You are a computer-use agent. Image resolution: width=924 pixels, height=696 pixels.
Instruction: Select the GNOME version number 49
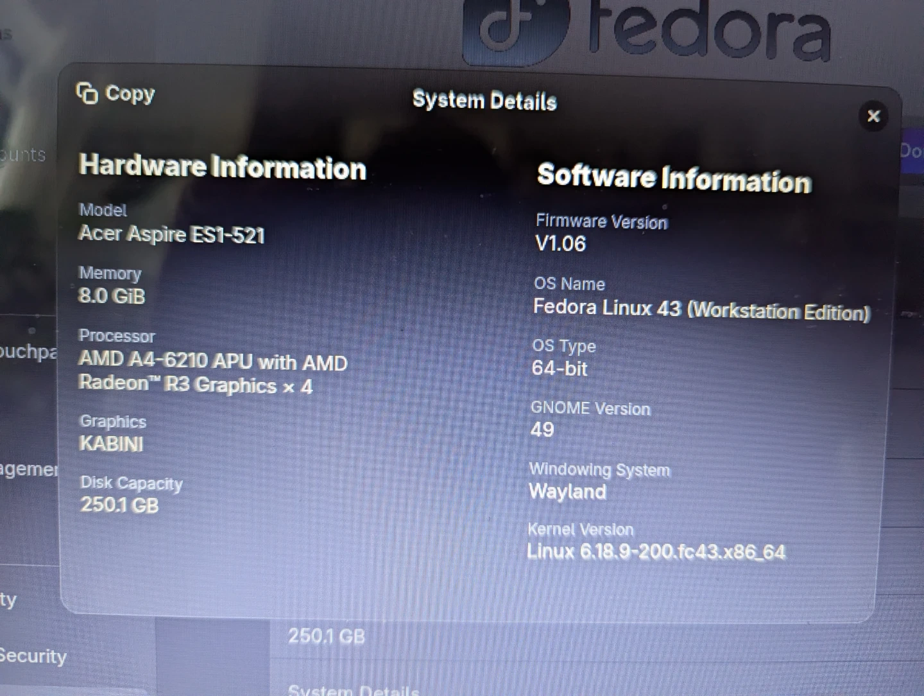(542, 430)
